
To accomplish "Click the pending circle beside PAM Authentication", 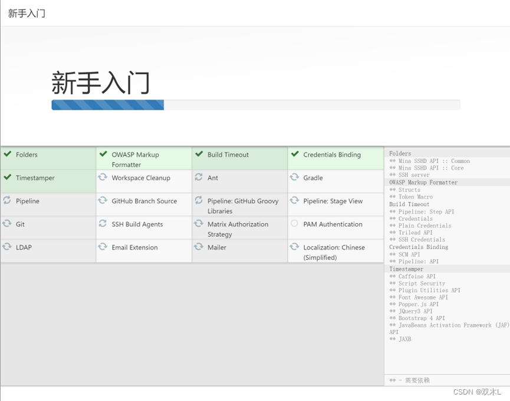I will click(294, 223).
